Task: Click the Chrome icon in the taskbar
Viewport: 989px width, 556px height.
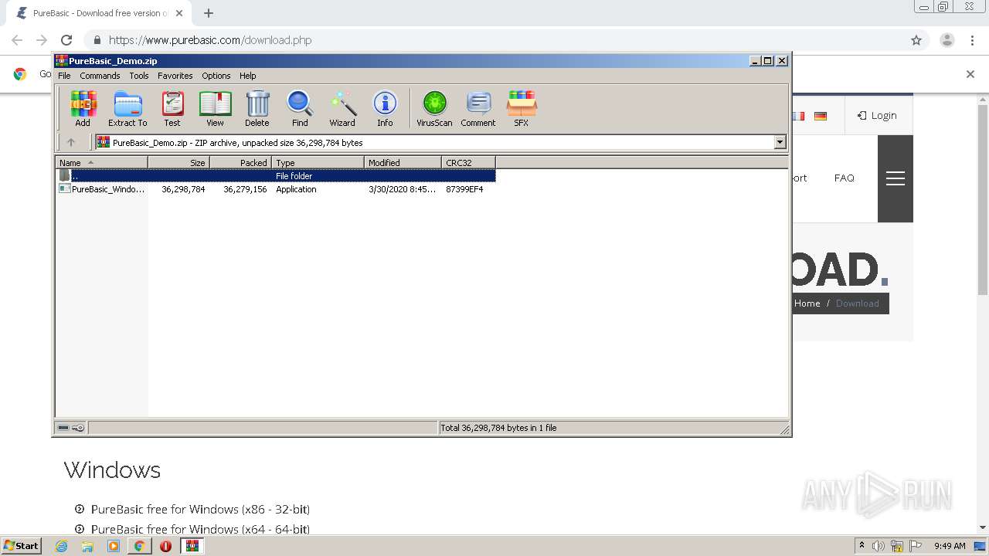Action: pyautogui.click(x=139, y=546)
